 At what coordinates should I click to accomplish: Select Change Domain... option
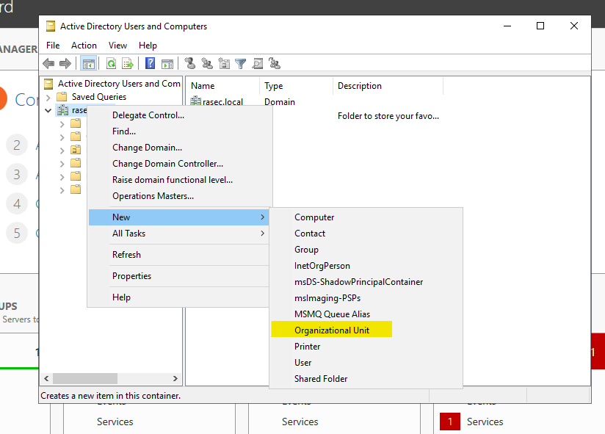tap(180, 148)
